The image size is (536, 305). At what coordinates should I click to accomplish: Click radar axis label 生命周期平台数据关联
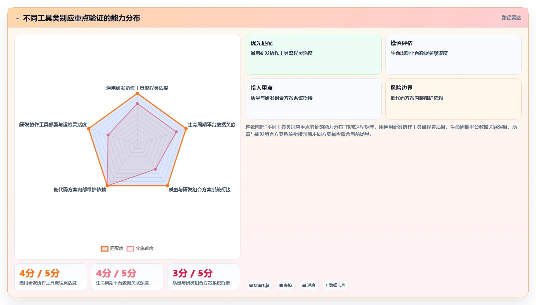point(212,125)
